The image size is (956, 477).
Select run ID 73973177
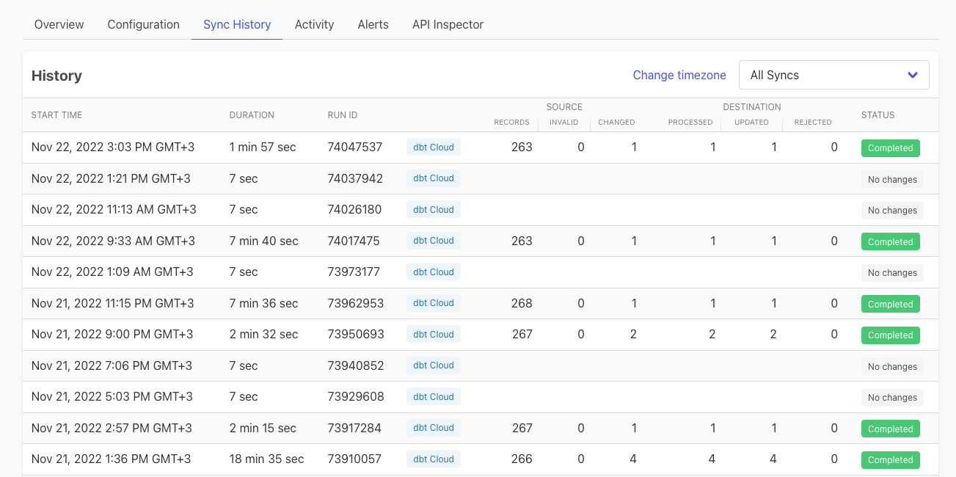(x=354, y=272)
